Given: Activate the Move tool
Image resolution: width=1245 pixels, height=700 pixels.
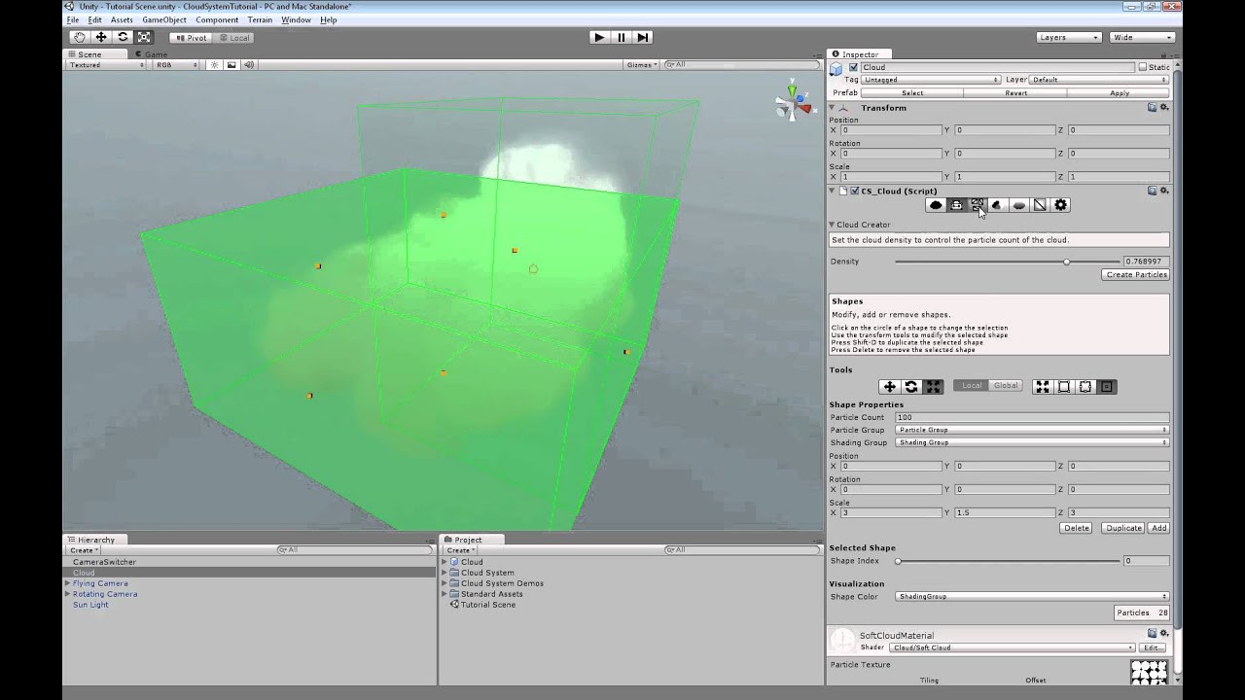Looking at the screenshot, I should 101,37.
